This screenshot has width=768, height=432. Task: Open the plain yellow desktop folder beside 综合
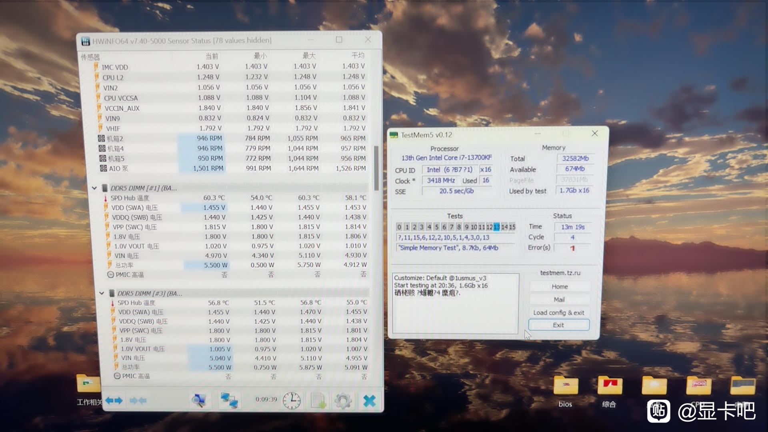point(654,386)
